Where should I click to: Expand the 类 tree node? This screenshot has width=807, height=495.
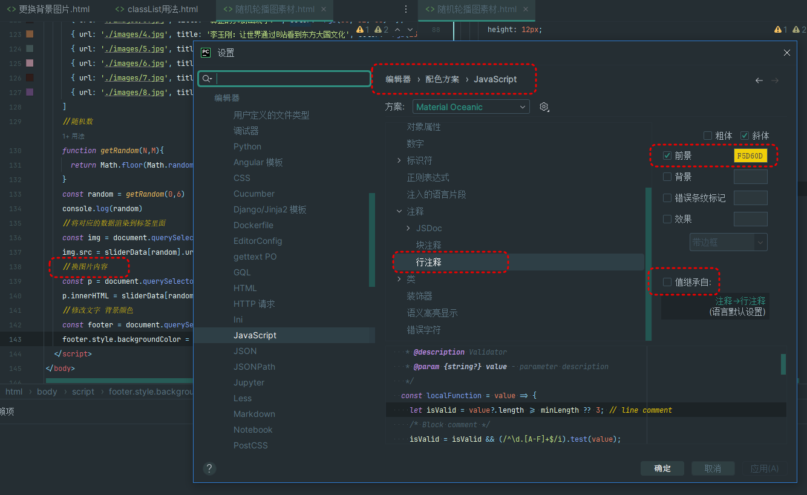pyautogui.click(x=399, y=279)
